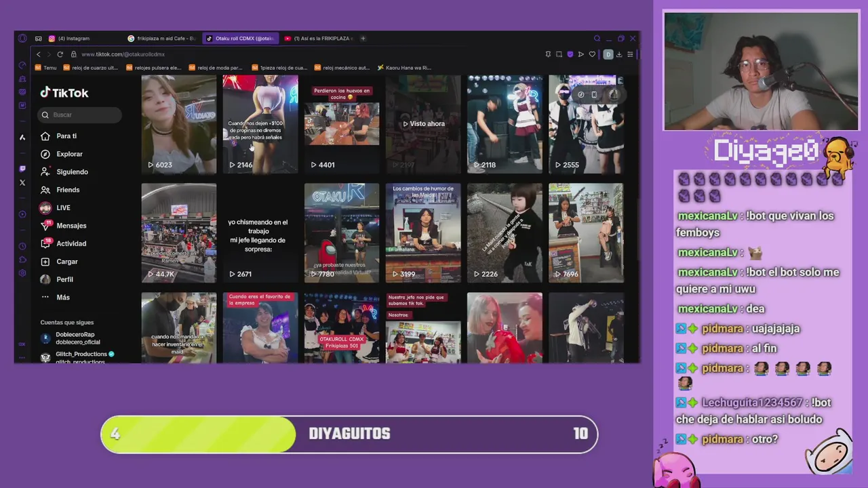Viewport: 868px width, 488px height.
Task: Open the $100 de propinas video
Action: 260,124
